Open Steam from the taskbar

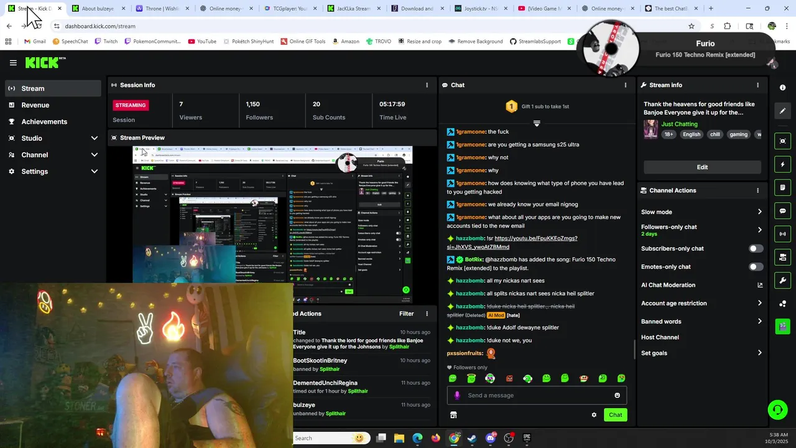(x=472, y=438)
